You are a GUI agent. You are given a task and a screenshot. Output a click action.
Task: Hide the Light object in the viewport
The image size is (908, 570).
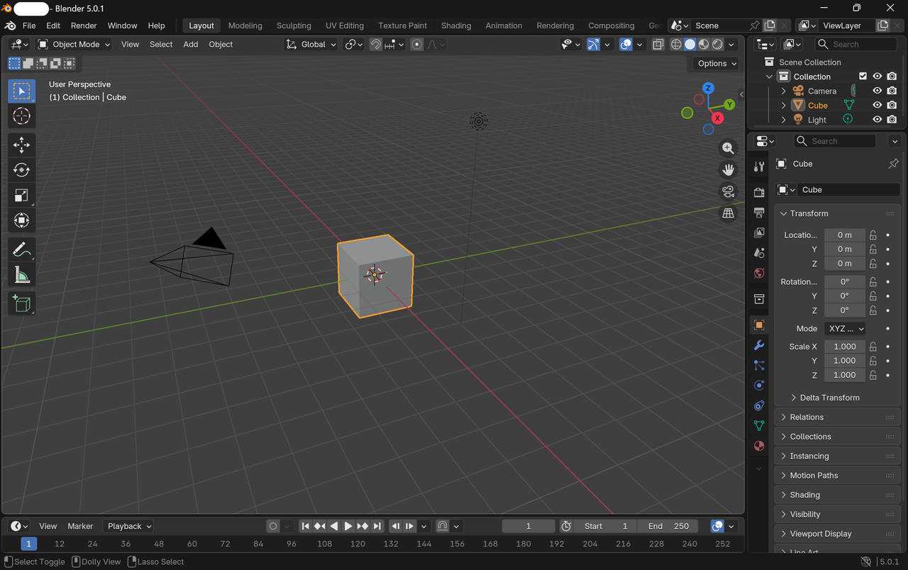pos(877,119)
